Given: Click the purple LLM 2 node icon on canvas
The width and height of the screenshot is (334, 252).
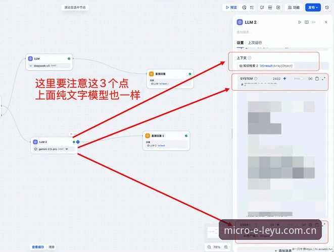Looking at the screenshot, I should 35,142.
